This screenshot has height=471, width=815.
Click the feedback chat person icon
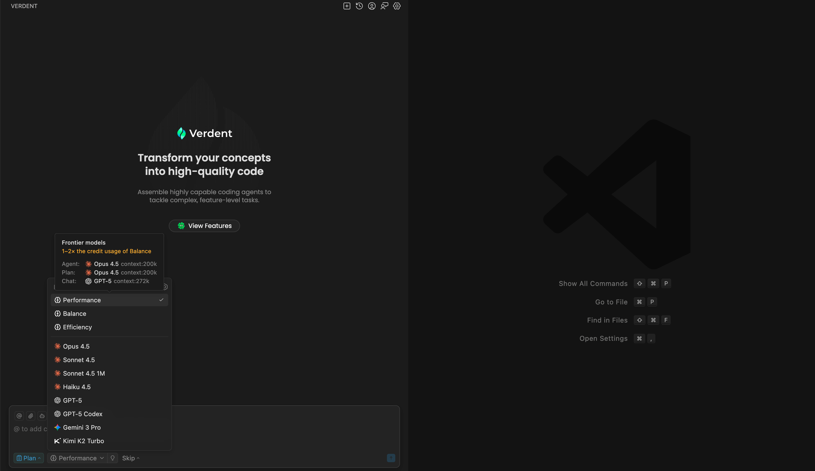384,6
